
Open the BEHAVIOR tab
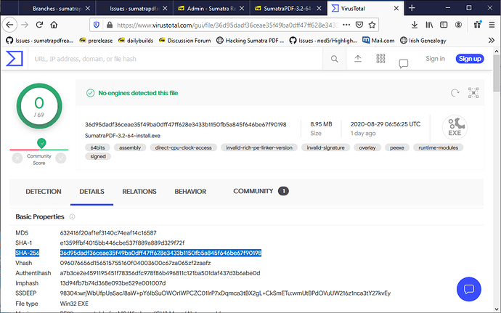click(x=190, y=192)
